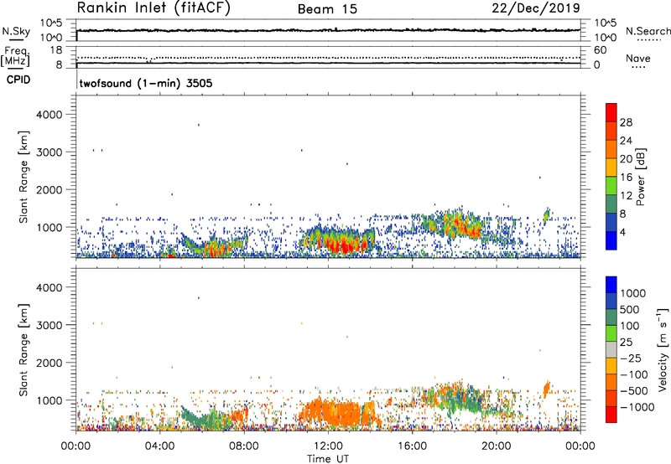Pick the gray segment of the Velocity color bar

[611, 350]
